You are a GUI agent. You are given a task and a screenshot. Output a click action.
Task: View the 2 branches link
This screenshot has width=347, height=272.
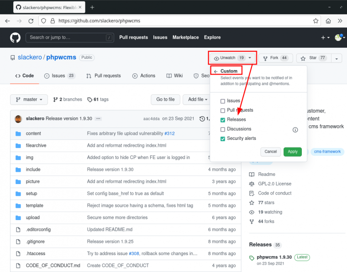click(x=68, y=100)
